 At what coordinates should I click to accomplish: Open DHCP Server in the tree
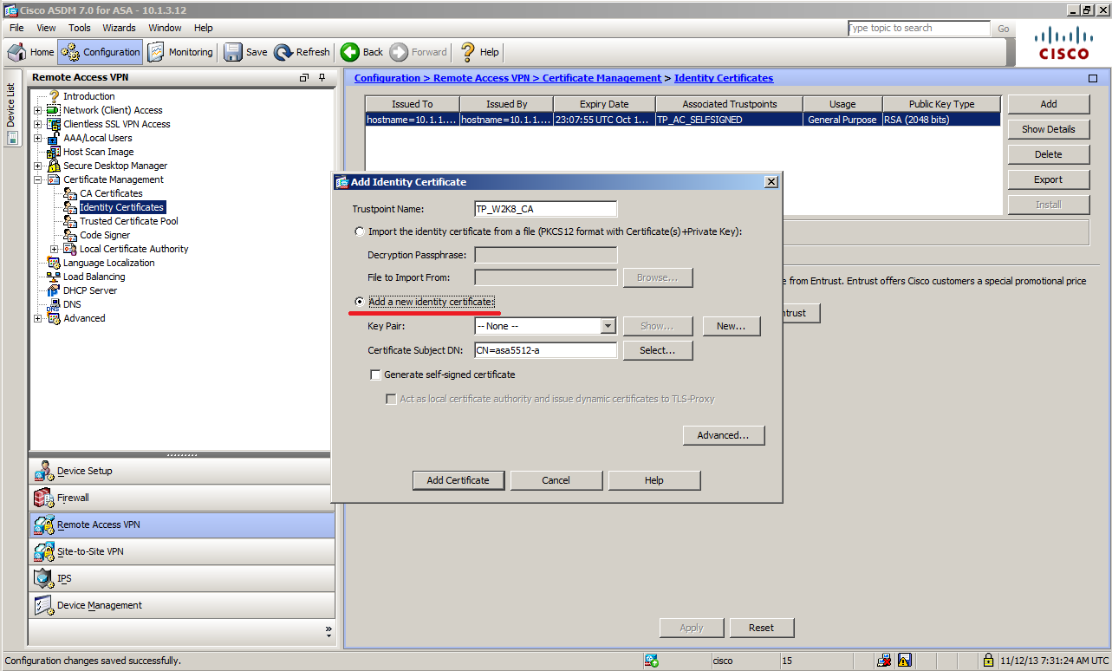tap(90, 290)
